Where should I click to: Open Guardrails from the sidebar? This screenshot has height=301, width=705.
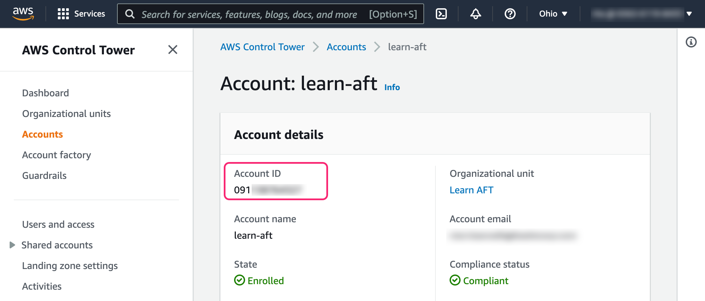point(44,175)
